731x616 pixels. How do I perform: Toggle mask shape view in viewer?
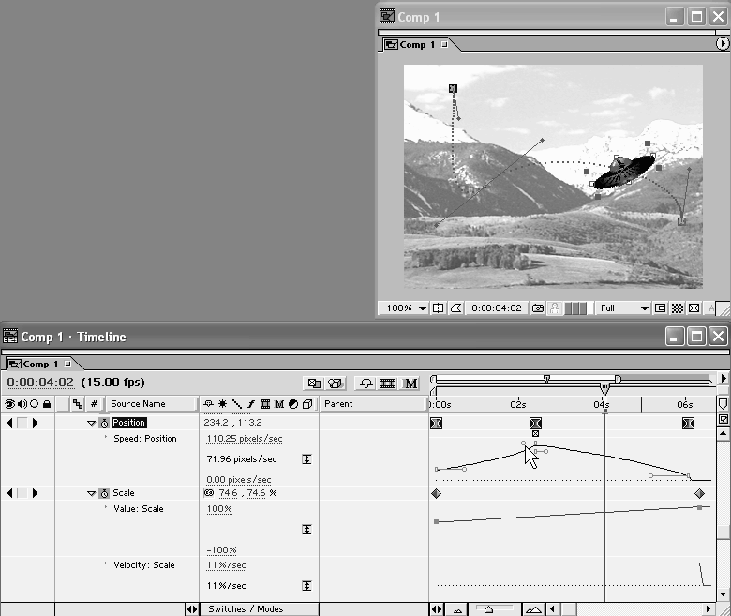coord(455,308)
